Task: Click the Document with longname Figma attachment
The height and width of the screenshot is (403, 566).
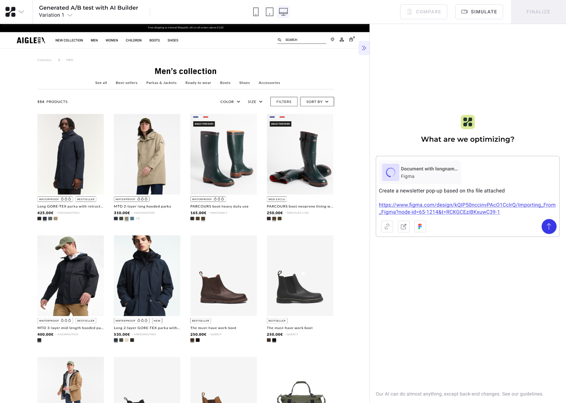Action: click(x=420, y=172)
